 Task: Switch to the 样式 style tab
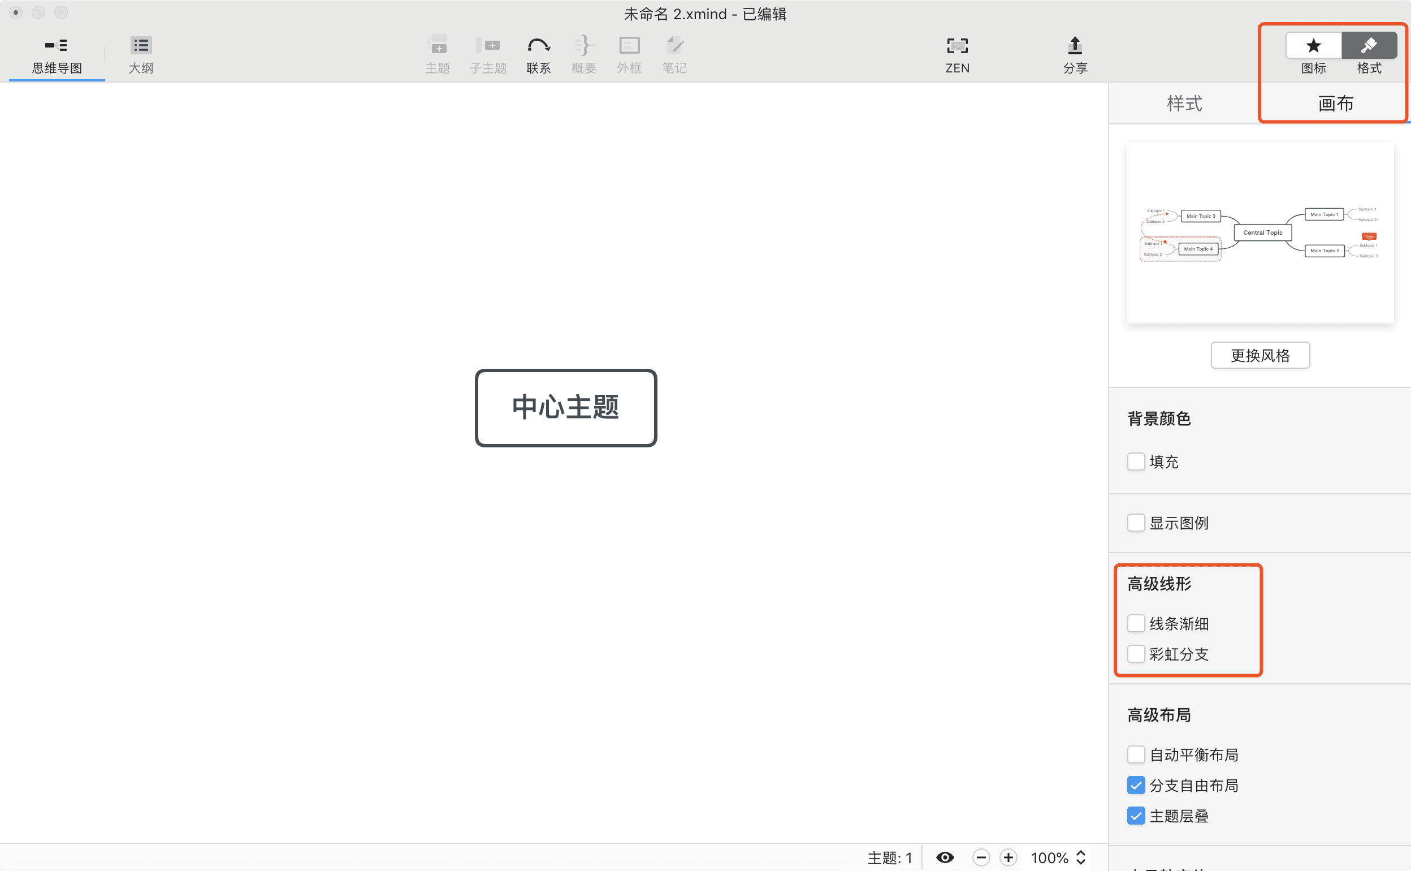click(1184, 104)
